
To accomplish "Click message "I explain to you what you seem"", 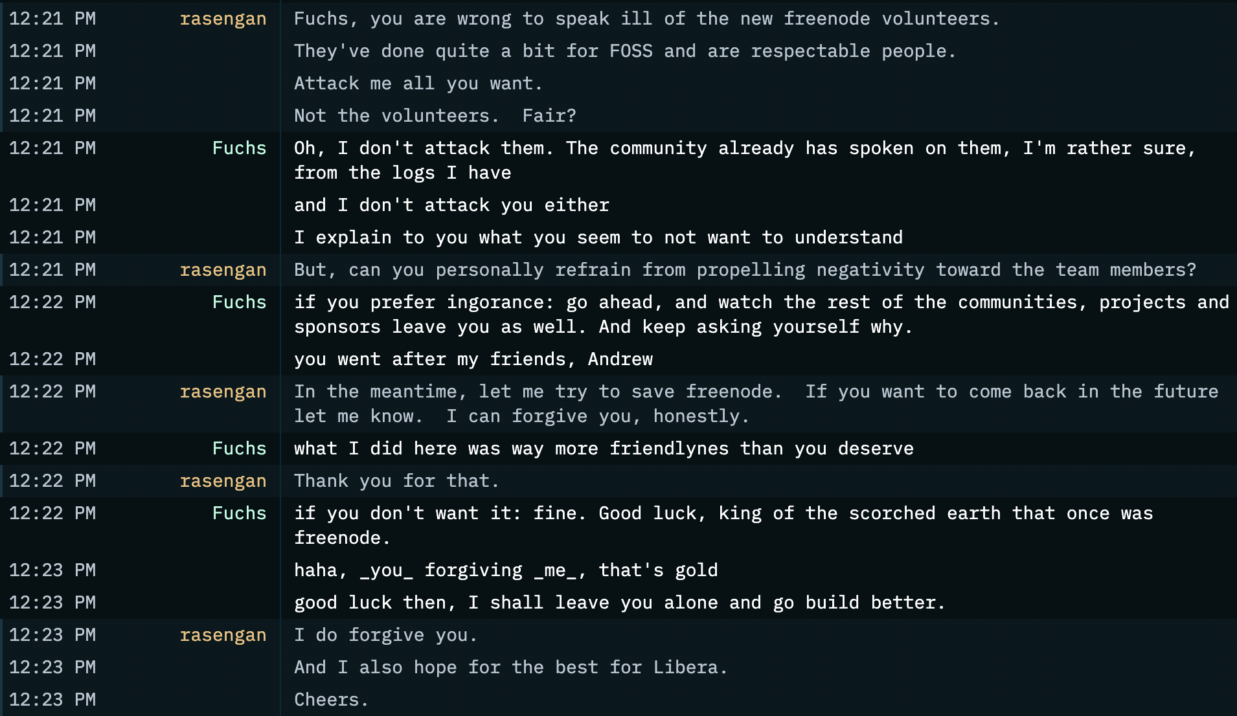I will point(598,238).
